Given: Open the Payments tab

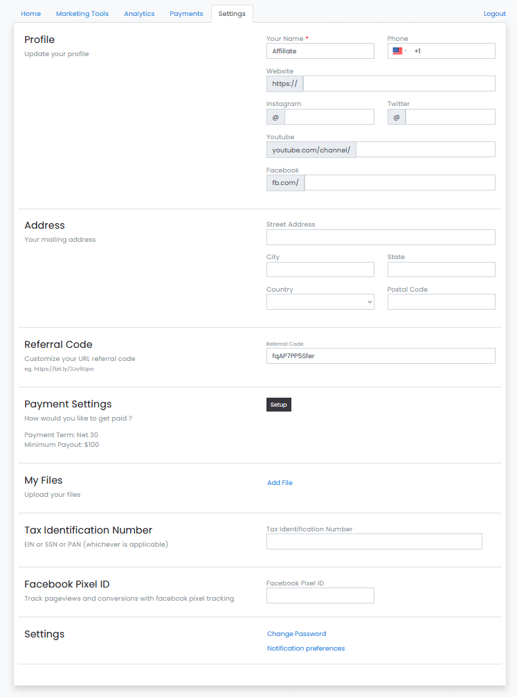Looking at the screenshot, I should tap(186, 14).
